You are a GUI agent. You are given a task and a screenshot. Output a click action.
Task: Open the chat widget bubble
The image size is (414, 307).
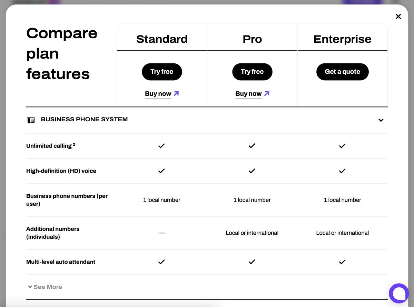click(398, 293)
